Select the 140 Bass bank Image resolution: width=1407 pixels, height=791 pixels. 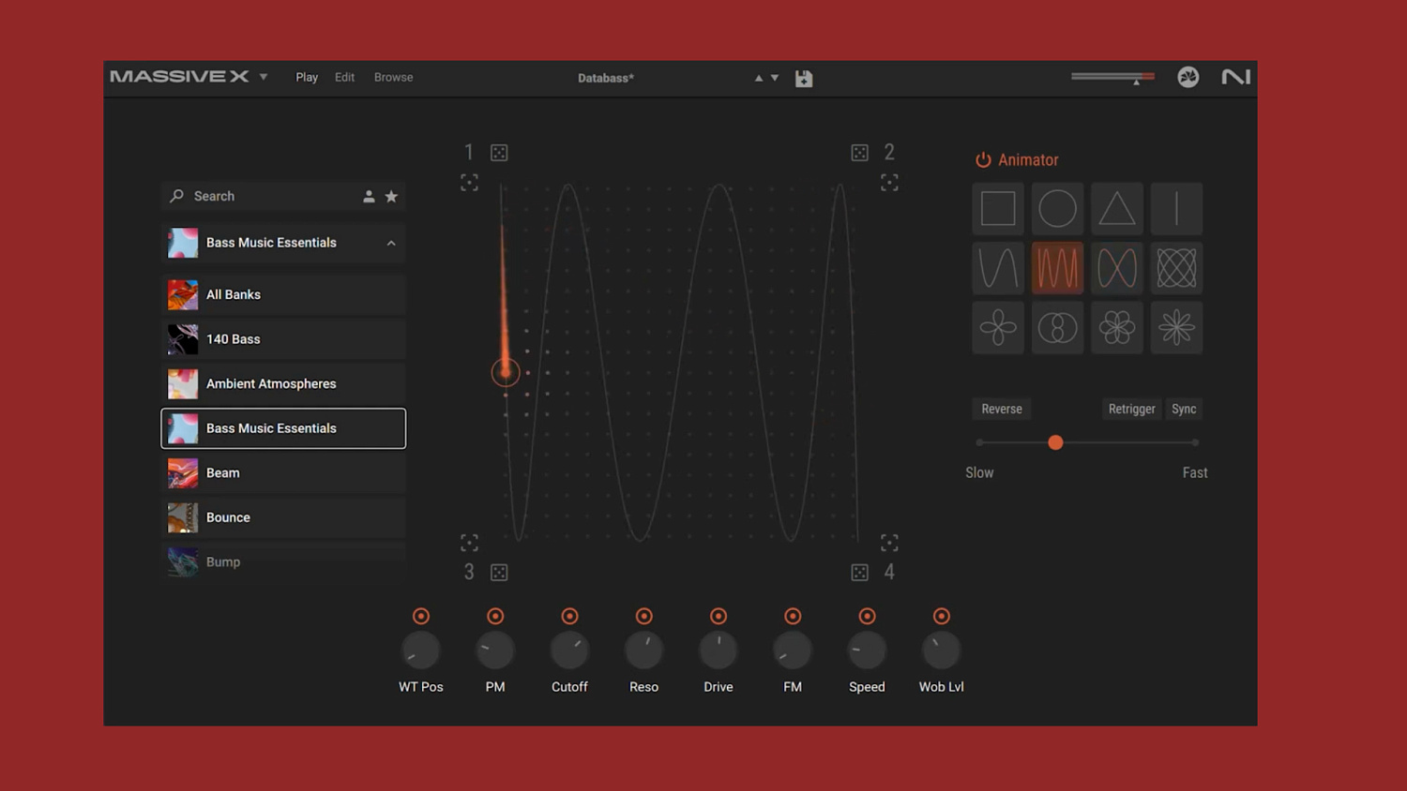point(283,339)
